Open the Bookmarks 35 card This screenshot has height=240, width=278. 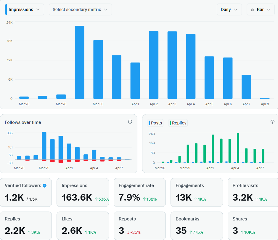click(x=197, y=226)
